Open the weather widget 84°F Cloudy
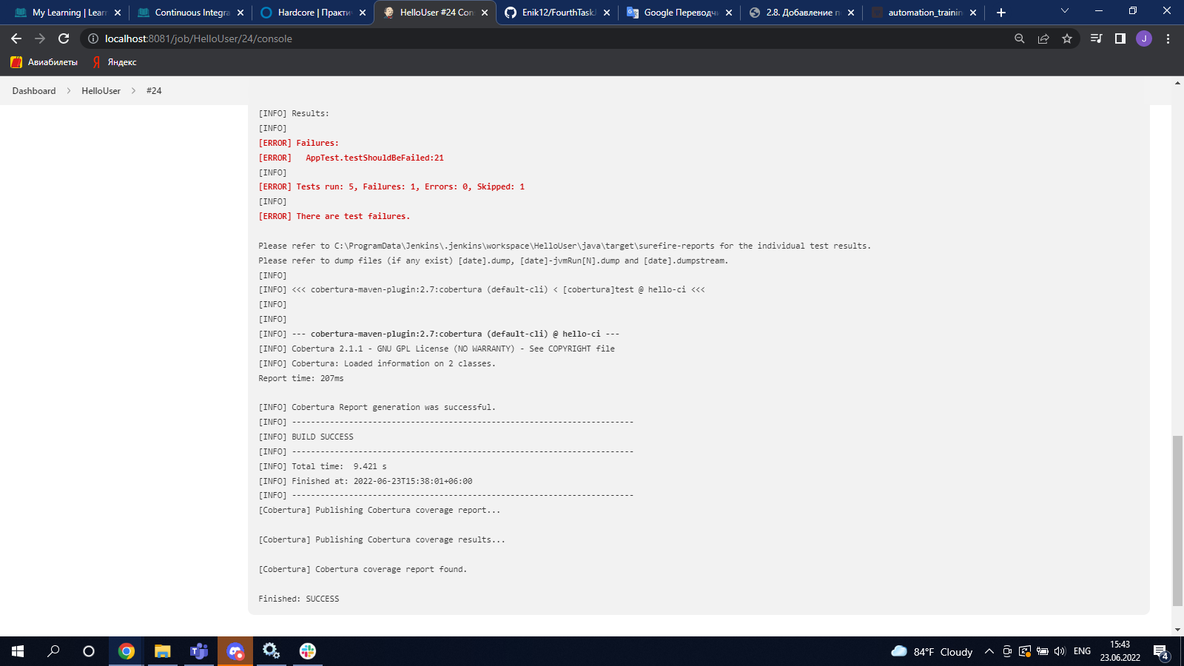Image resolution: width=1184 pixels, height=666 pixels. pos(932,651)
